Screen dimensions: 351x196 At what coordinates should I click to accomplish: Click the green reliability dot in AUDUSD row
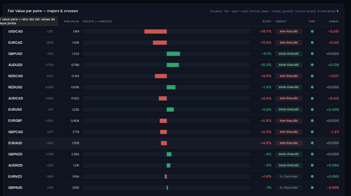[312, 65]
